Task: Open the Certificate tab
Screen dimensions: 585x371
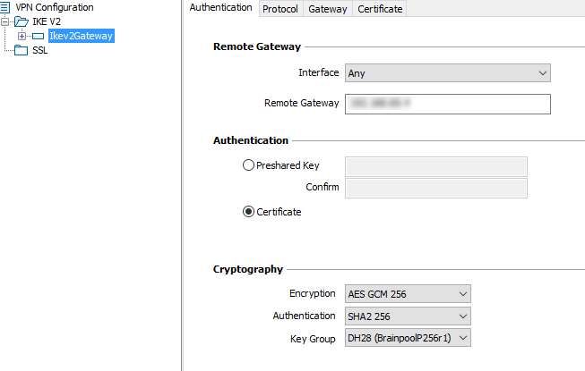Action: (380, 9)
